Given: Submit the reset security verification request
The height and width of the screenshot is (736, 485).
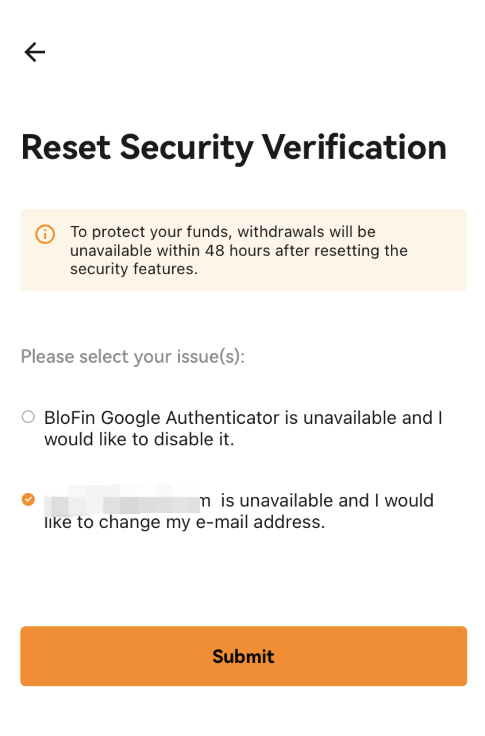Looking at the screenshot, I should tap(243, 656).
